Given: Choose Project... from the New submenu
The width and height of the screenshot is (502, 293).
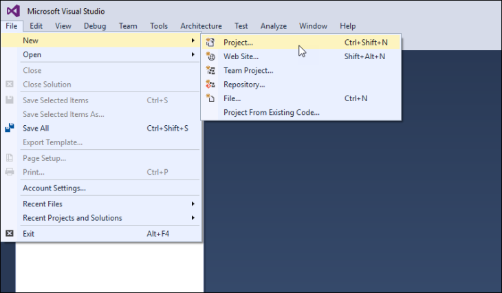Looking at the screenshot, I should click(x=301, y=42).
